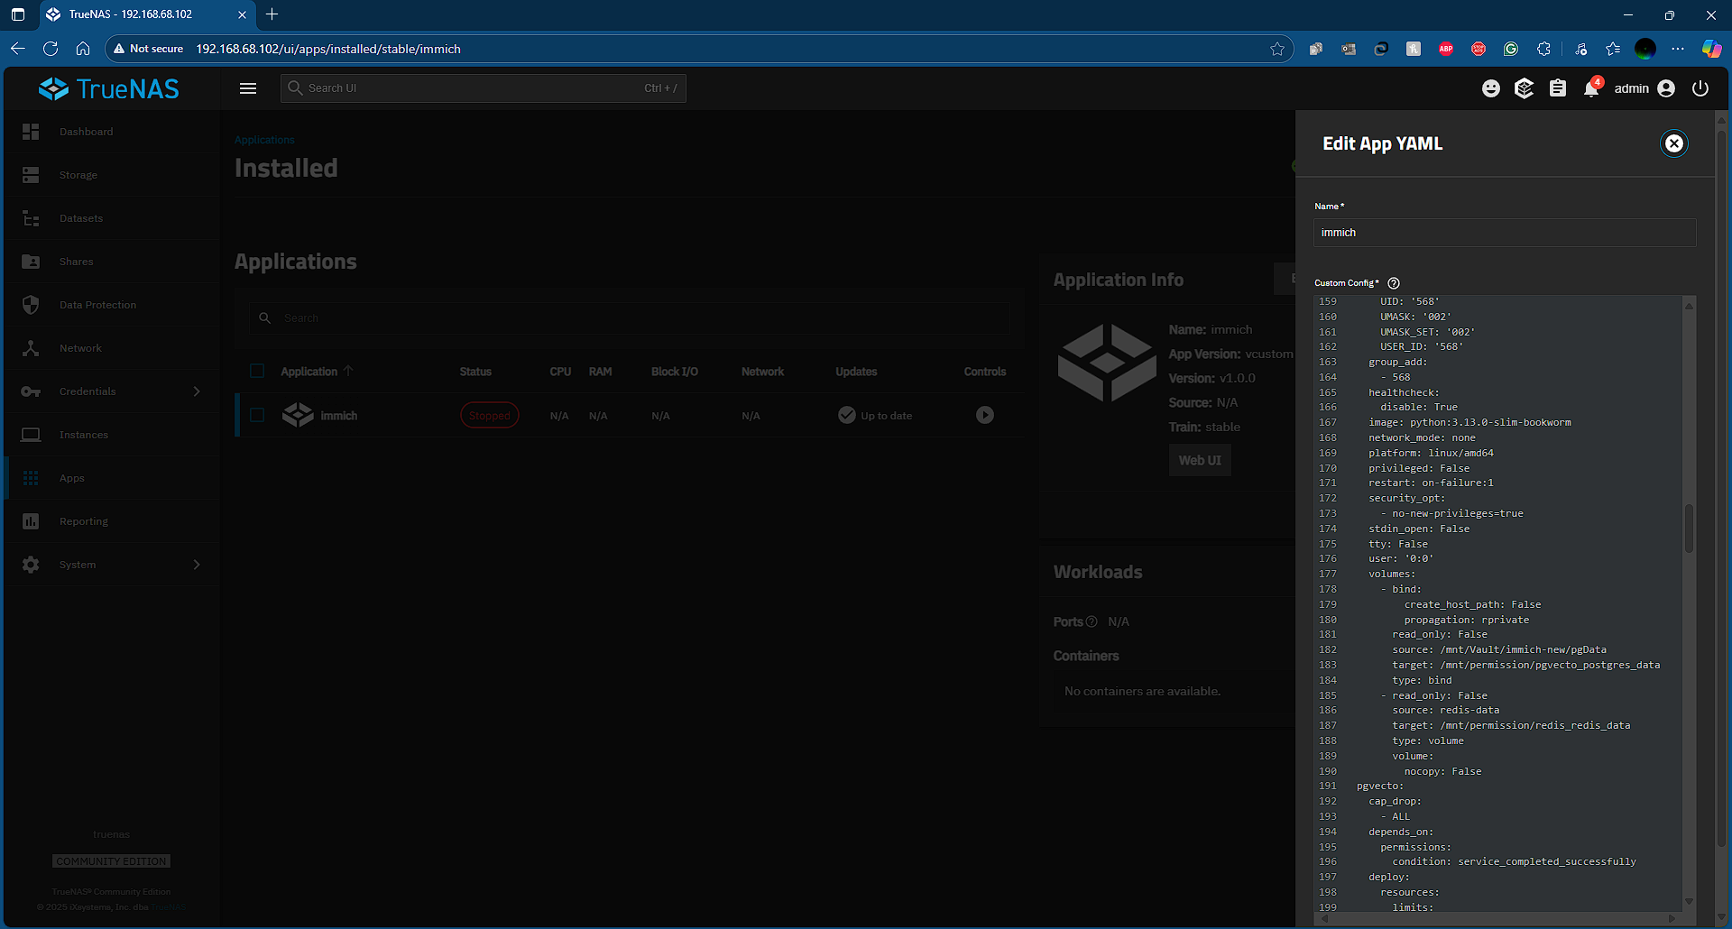Open browser profile avatar
Image resolution: width=1732 pixels, height=929 pixels.
pyautogui.click(x=1645, y=49)
